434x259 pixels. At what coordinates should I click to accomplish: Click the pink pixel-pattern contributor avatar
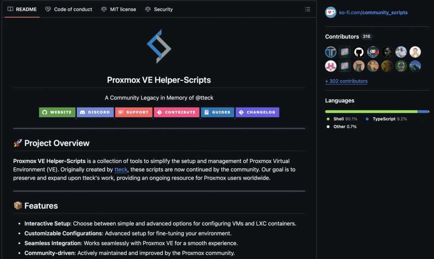331,66
